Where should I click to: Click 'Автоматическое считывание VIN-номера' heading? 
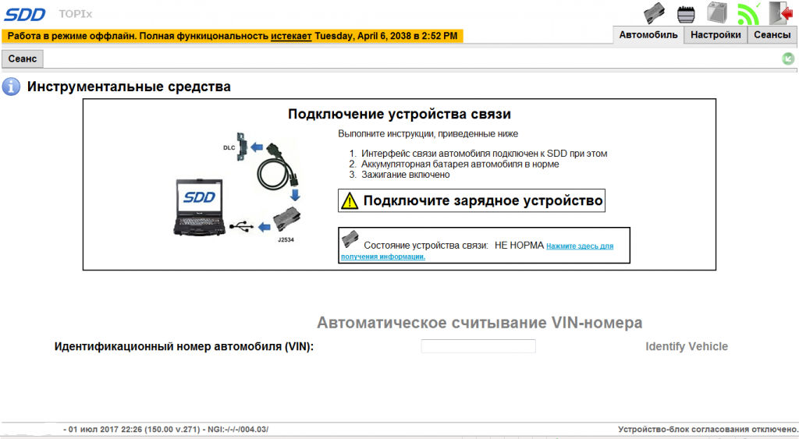pyautogui.click(x=480, y=322)
